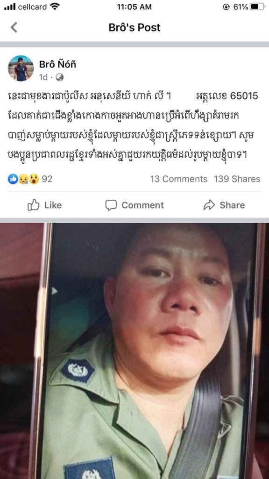View the 92 reactions count
This screenshot has height=479, width=269.
(x=47, y=179)
